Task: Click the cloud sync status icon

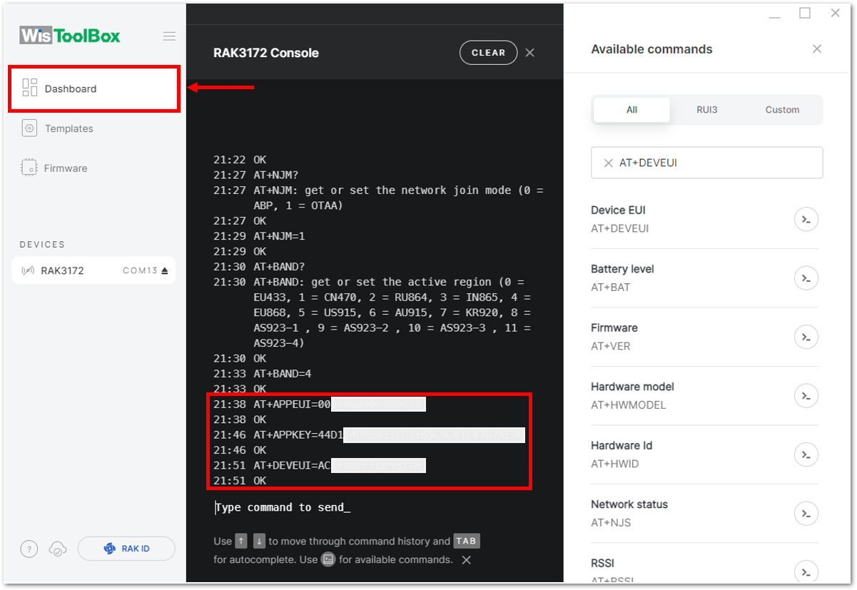Action: pyautogui.click(x=58, y=549)
